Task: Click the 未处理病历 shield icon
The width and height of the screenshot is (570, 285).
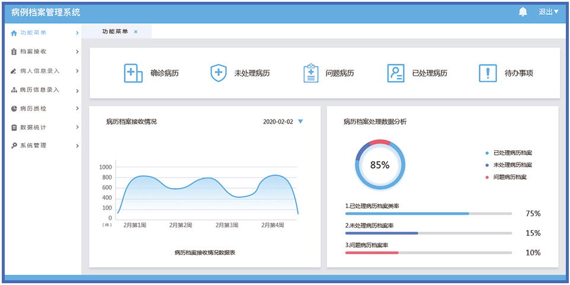Action: [x=219, y=73]
